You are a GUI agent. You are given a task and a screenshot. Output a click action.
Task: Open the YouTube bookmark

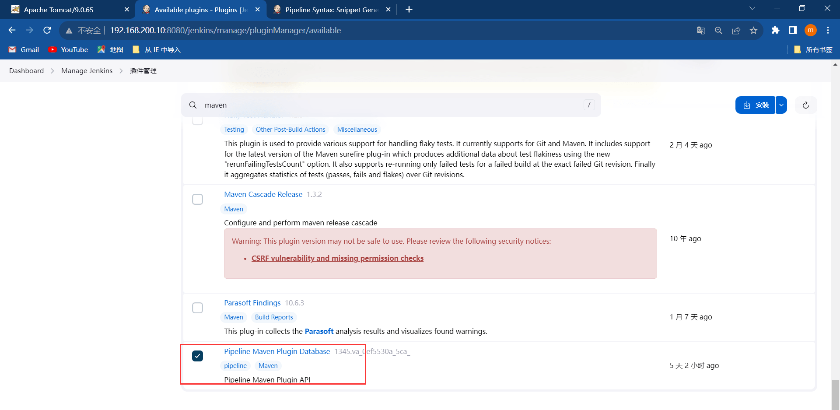point(68,49)
